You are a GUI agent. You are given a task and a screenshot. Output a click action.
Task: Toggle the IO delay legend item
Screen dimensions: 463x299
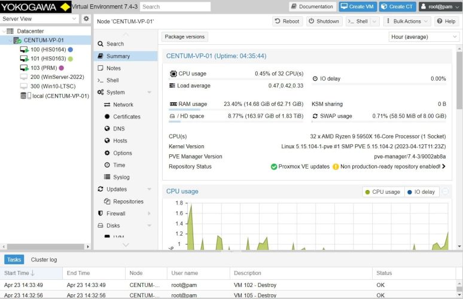point(421,192)
